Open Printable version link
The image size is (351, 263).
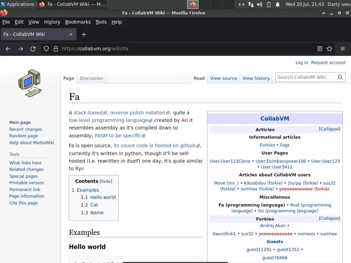click(x=27, y=183)
